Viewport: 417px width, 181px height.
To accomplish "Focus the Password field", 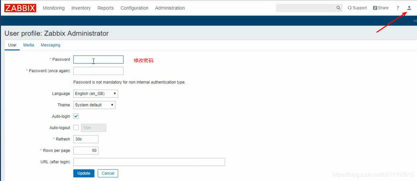I will (98, 59).
